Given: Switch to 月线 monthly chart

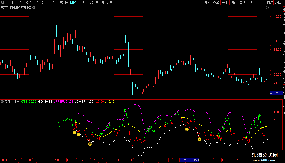Looking at the screenshot, I should point(90,2).
